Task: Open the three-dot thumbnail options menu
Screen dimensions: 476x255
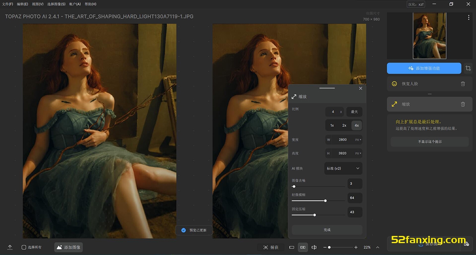Action: (x=468, y=17)
